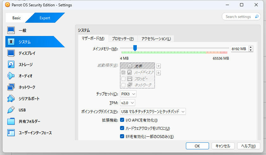Viewport: 266px width, 155px height.
Task: Click the VirtualBox gear icon in title bar
Action: click(x=8, y=5)
